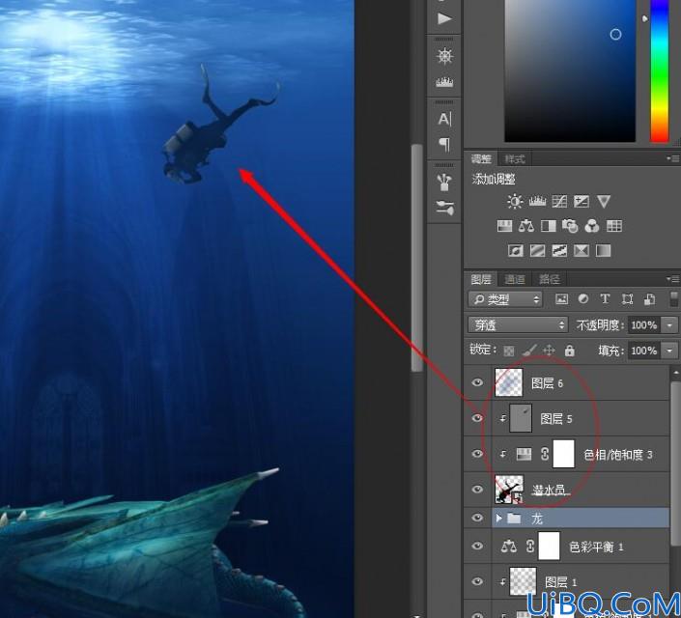This screenshot has height=618, width=681.
Task: Select the 图层 6 layer thumbnail
Action: click(x=509, y=382)
